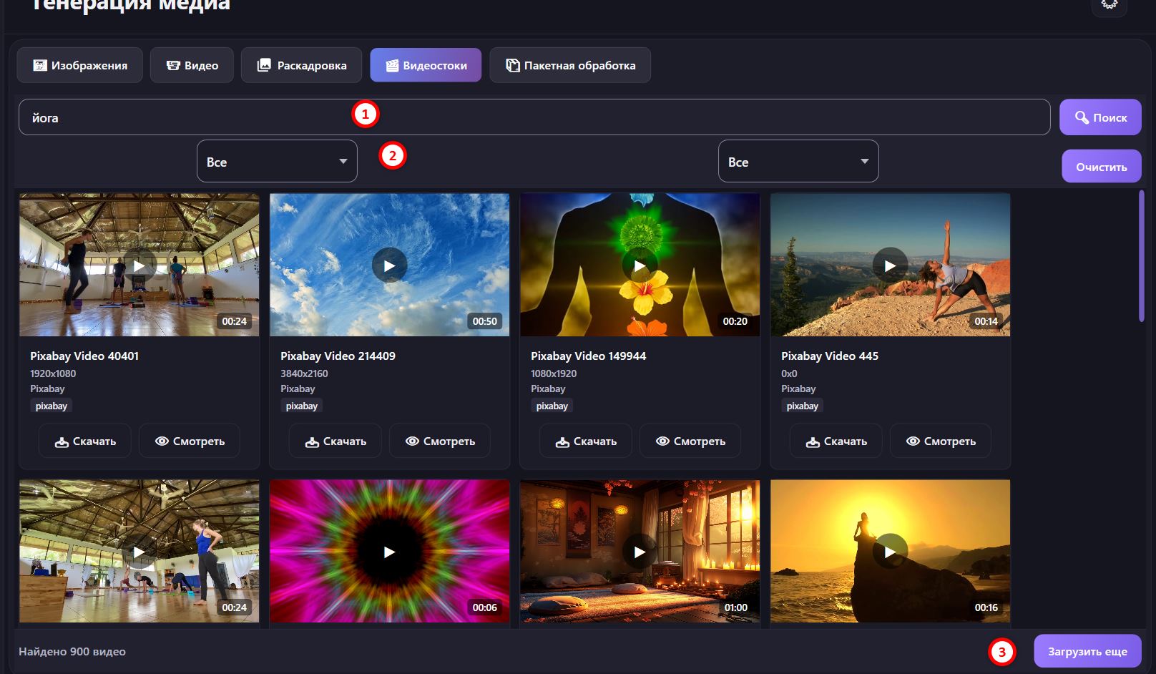Click the Найдено 900 видео status text

point(72,651)
